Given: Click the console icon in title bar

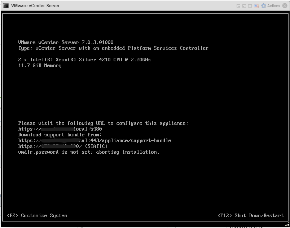Looking at the screenshot, I should tap(6, 6).
